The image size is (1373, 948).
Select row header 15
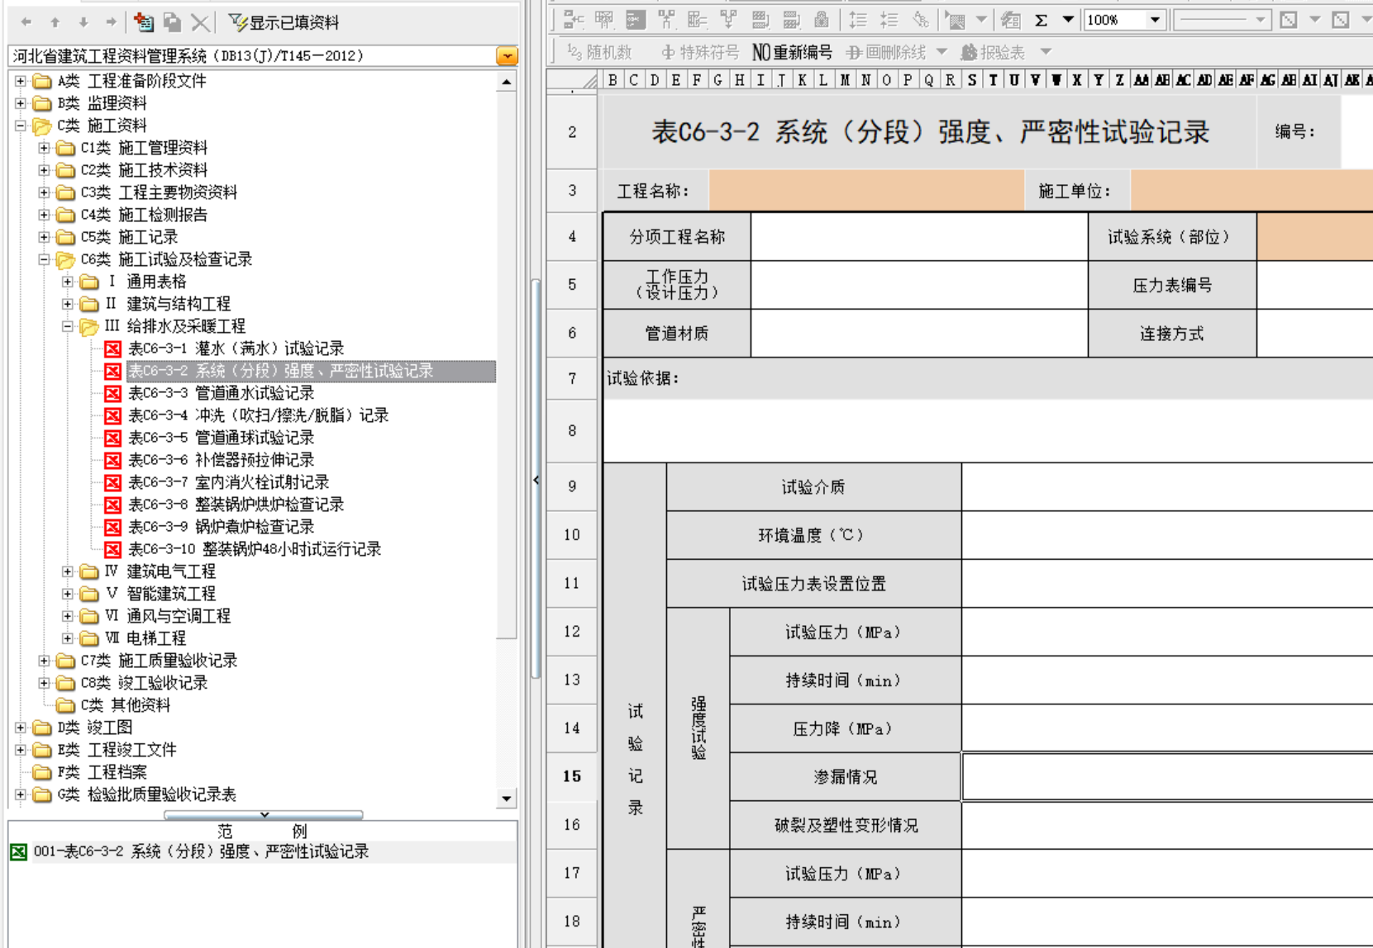click(572, 776)
